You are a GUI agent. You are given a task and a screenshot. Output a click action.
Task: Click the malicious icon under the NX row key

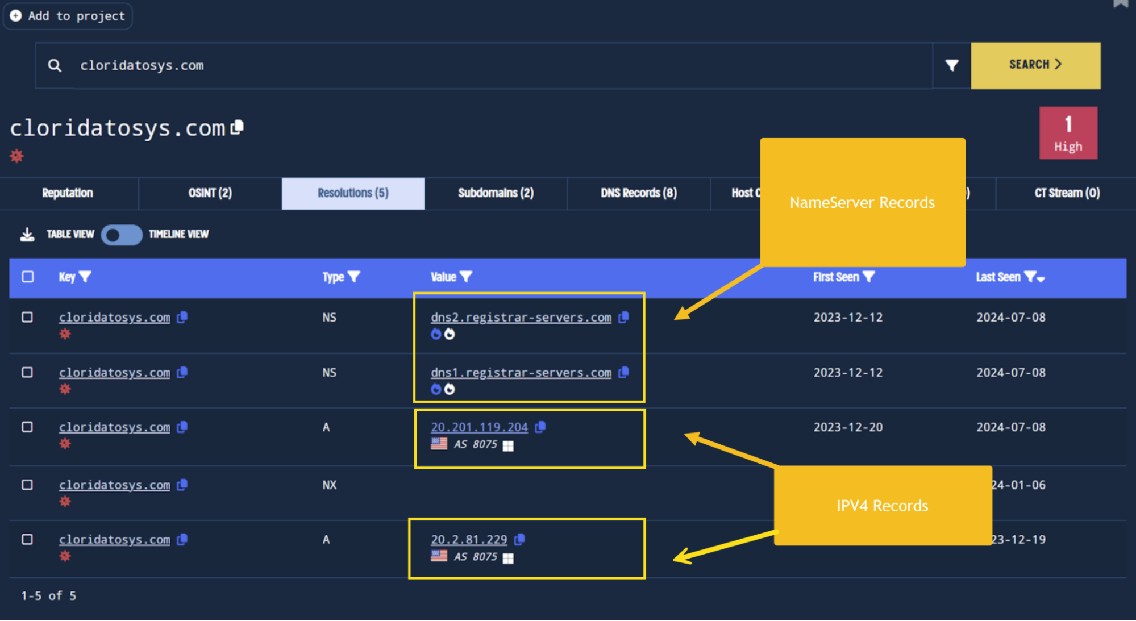tap(65, 502)
